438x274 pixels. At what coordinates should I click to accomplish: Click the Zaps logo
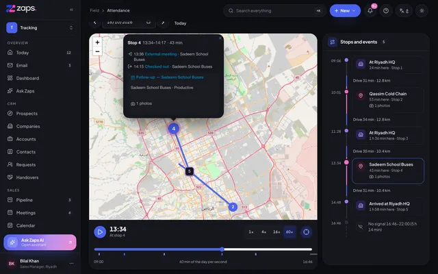(21, 9)
